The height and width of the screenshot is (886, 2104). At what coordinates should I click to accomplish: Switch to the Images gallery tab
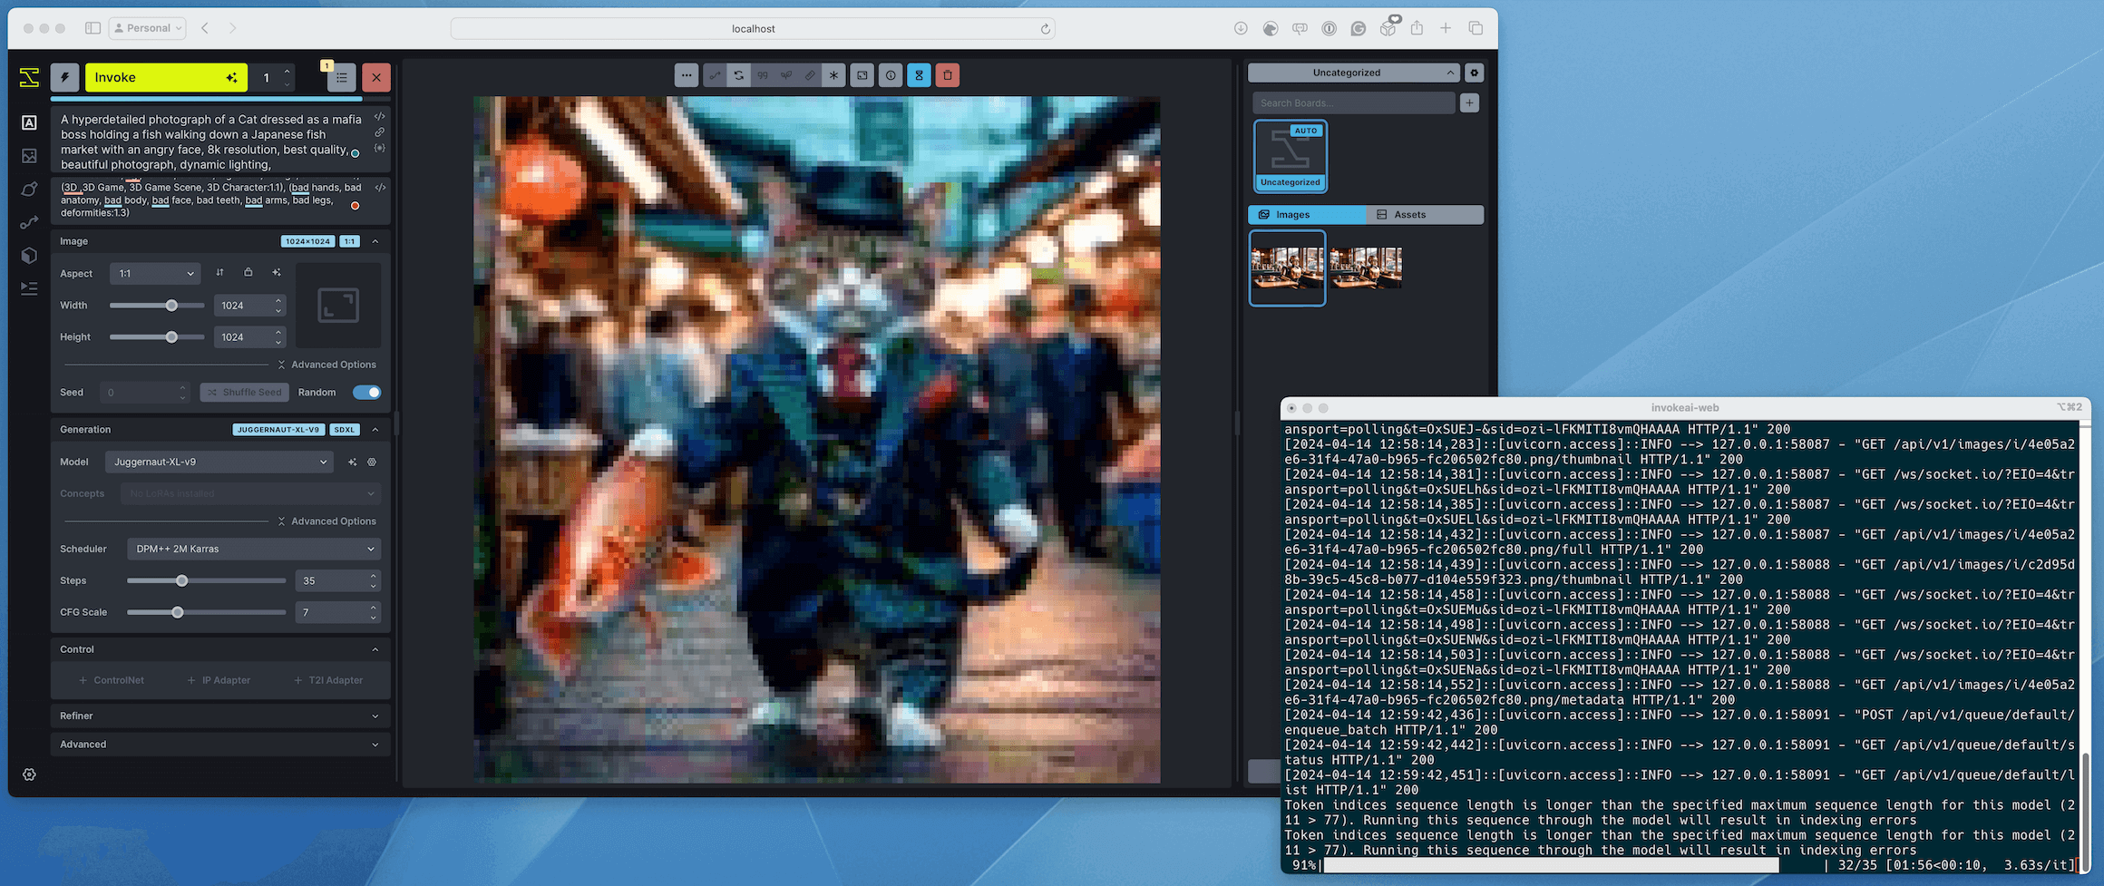pyautogui.click(x=1307, y=215)
